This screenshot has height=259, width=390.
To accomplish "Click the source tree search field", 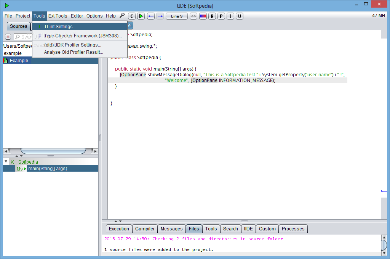I will coord(23,37).
